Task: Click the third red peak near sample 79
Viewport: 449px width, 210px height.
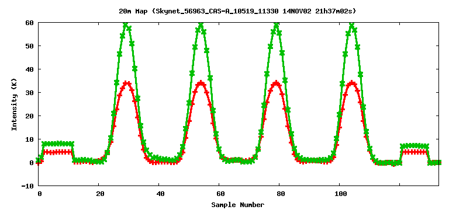Action: 276,83
